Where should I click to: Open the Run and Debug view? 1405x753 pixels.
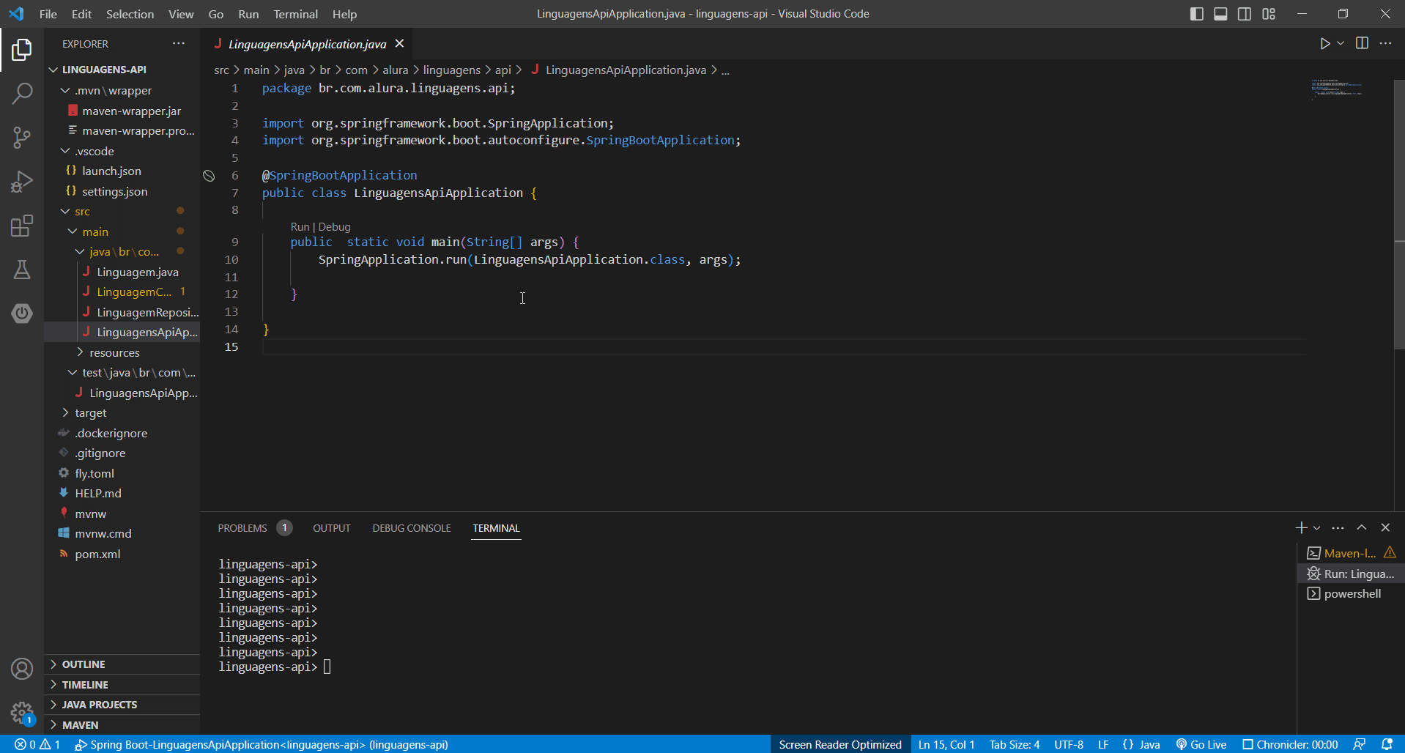[22, 182]
